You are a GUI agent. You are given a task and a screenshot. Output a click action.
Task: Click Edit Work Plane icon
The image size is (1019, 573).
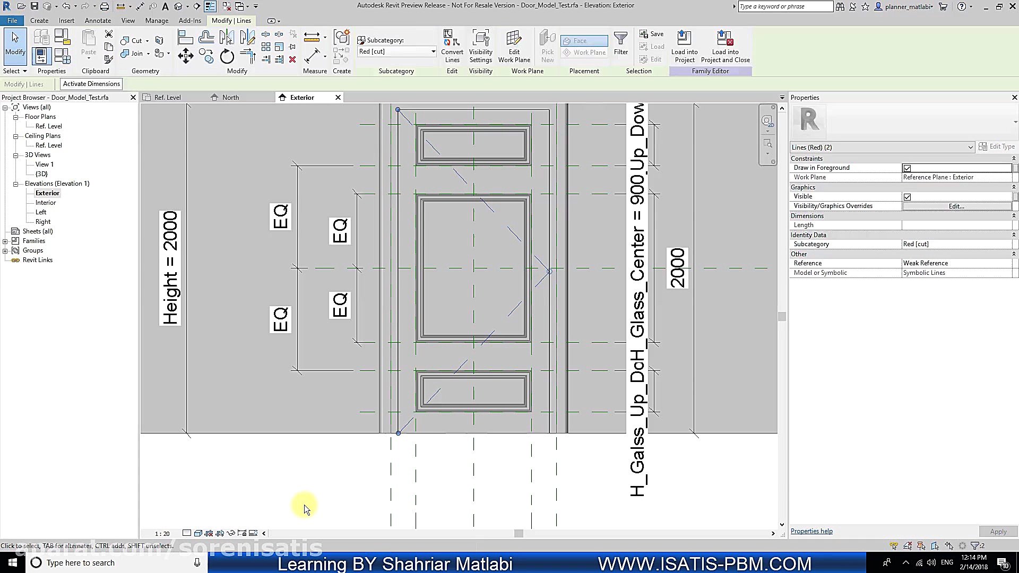pos(514,47)
